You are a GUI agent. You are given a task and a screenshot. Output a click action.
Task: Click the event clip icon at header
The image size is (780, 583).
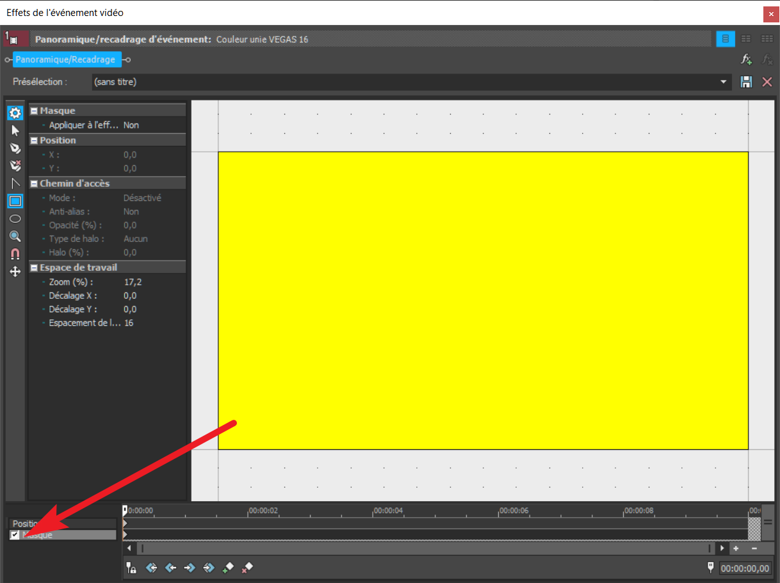tap(15, 39)
